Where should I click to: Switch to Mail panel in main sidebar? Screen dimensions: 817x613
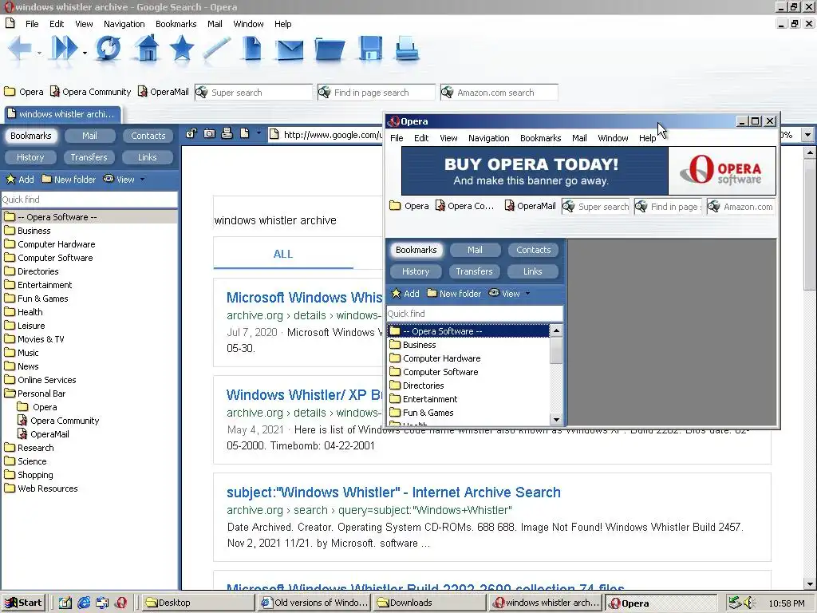(x=89, y=136)
